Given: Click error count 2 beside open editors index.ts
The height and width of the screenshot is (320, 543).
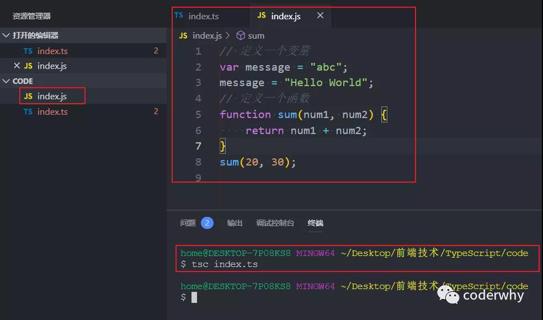Looking at the screenshot, I should pos(156,51).
